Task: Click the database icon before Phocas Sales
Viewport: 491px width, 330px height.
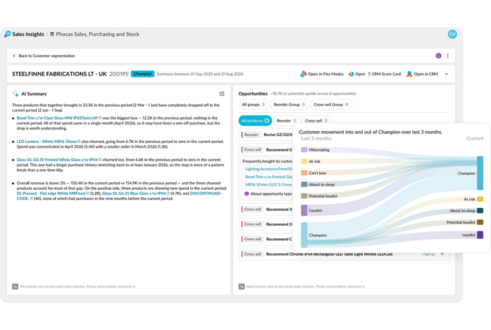Action: 52,34
